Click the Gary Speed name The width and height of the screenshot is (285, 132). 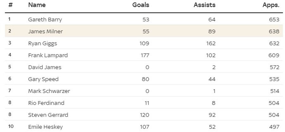[43, 79]
